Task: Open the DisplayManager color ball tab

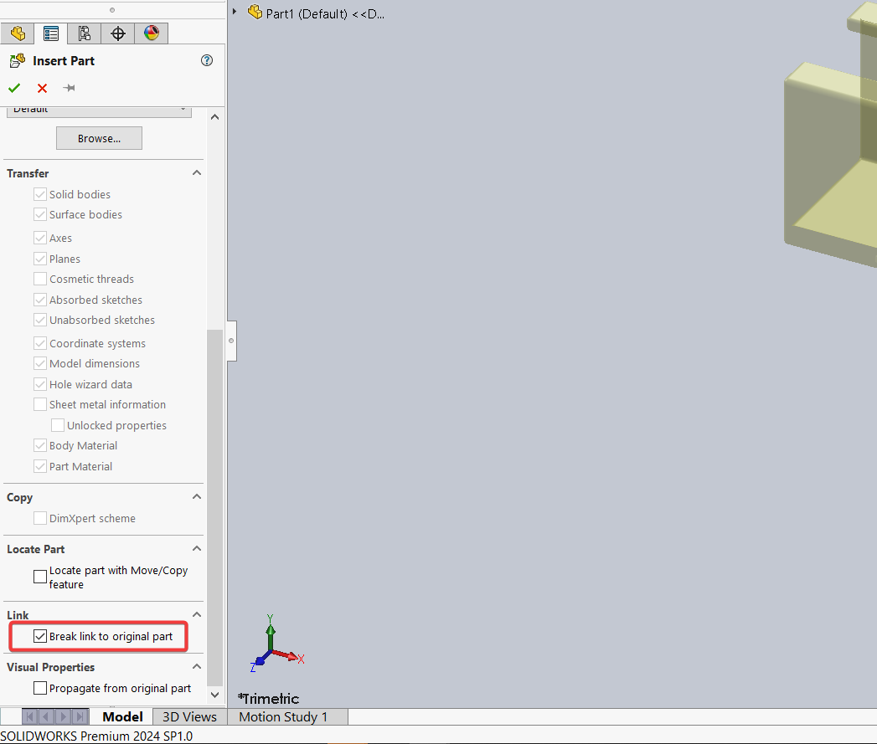Action: pos(151,33)
